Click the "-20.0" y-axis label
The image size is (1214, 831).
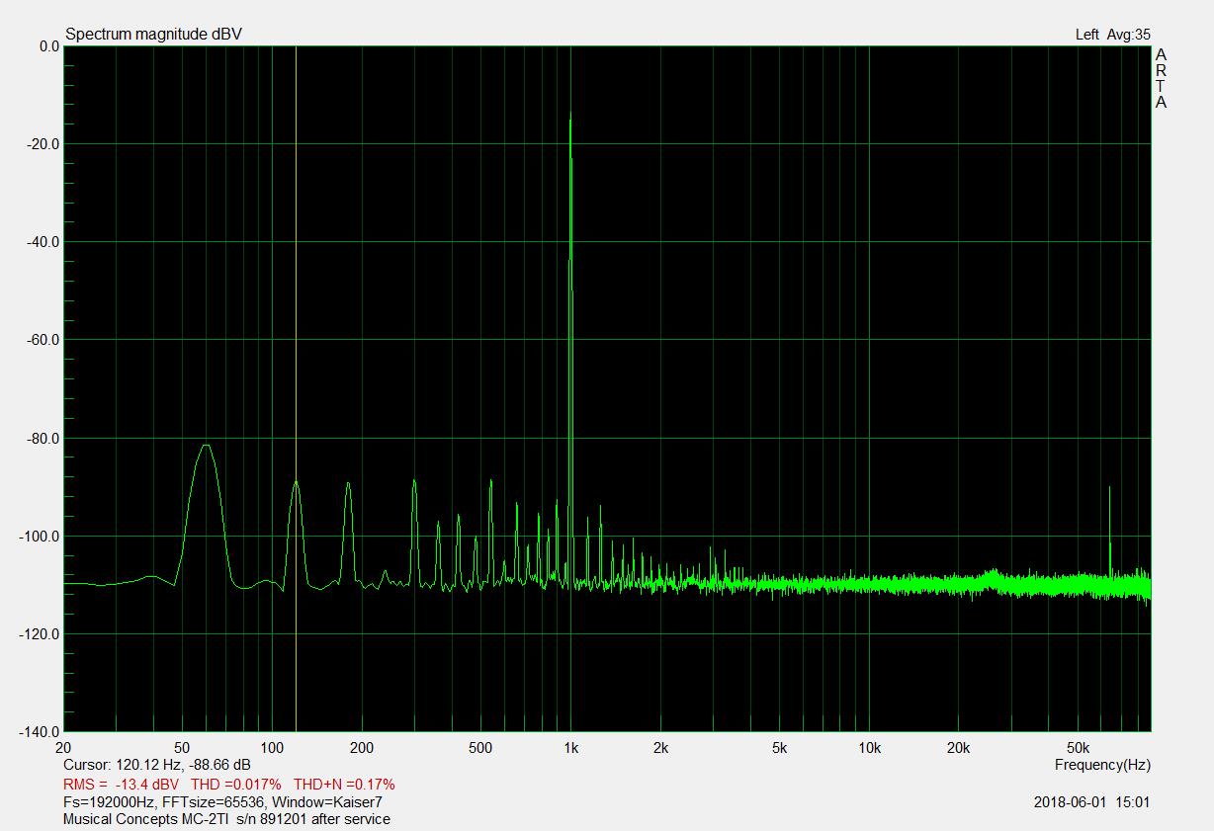tap(42, 143)
